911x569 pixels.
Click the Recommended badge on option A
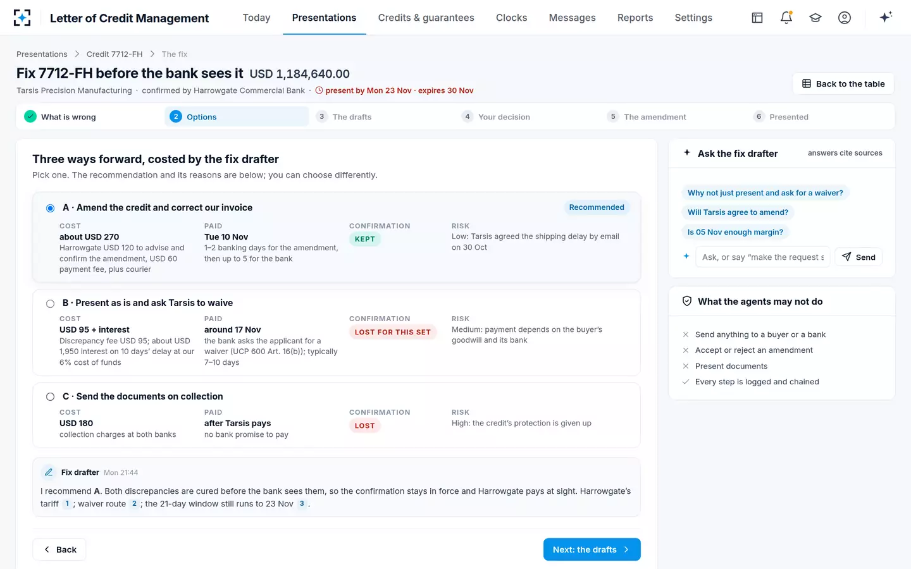[x=597, y=207]
